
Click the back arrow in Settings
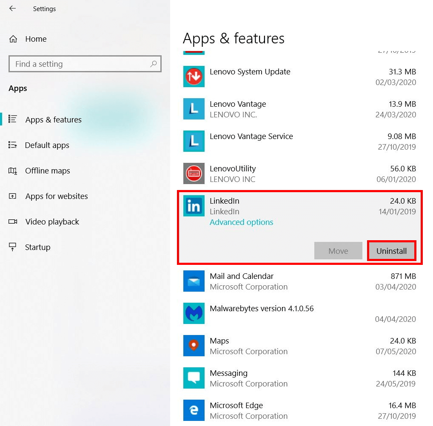[12, 9]
